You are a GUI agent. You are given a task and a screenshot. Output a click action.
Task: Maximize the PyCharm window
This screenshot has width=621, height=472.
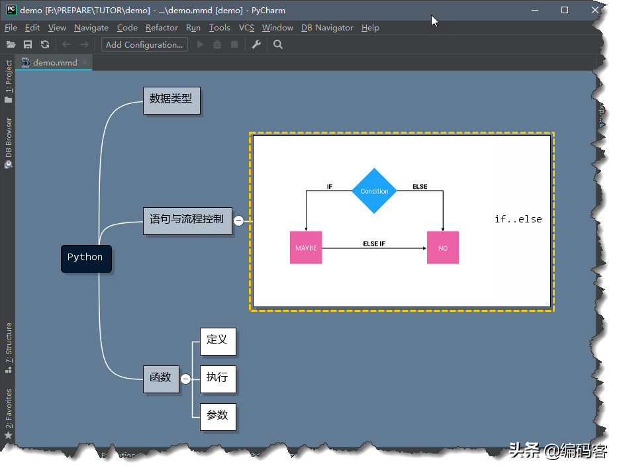pyautogui.click(x=565, y=11)
